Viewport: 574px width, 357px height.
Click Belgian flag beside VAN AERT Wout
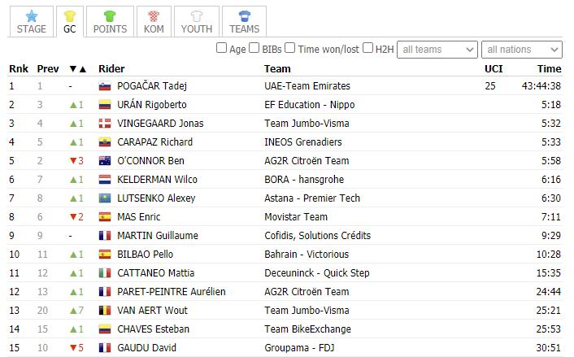(105, 311)
